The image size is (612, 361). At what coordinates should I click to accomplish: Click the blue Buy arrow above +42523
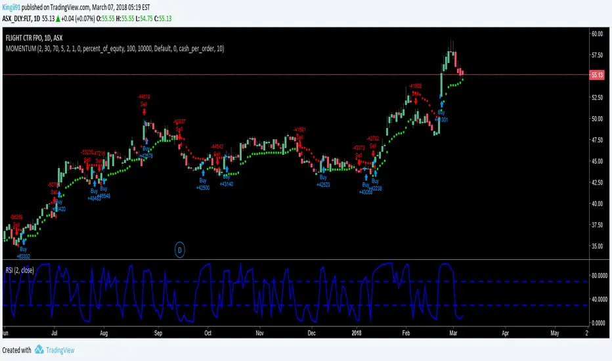pyautogui.click(x=323, y=169)
